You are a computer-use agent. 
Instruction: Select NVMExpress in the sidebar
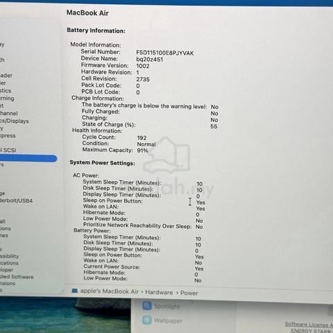pyautogui.click(x=8, y=135)
